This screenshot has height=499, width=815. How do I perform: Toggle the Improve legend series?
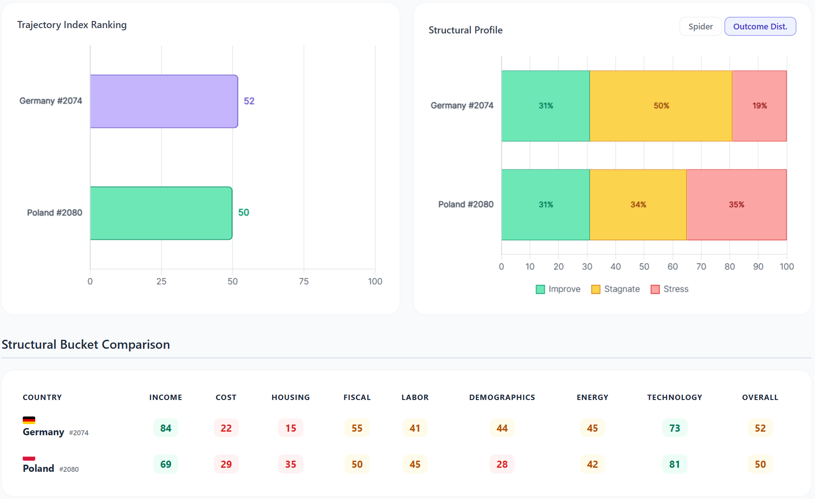point(558,289)
